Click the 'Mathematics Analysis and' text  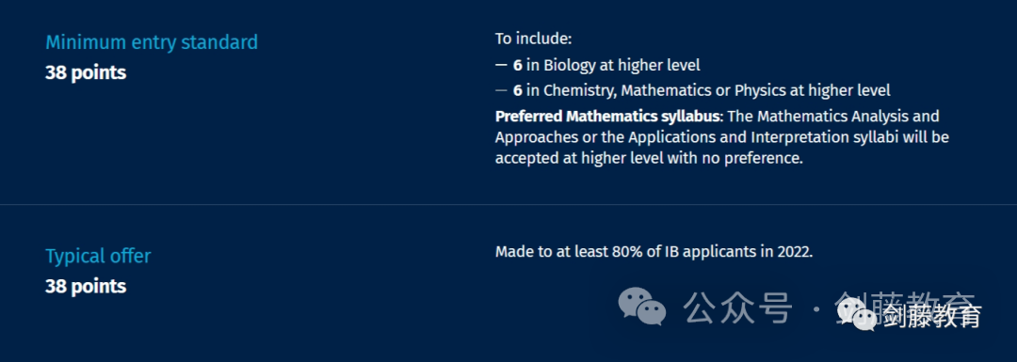(x=848, y=117)
